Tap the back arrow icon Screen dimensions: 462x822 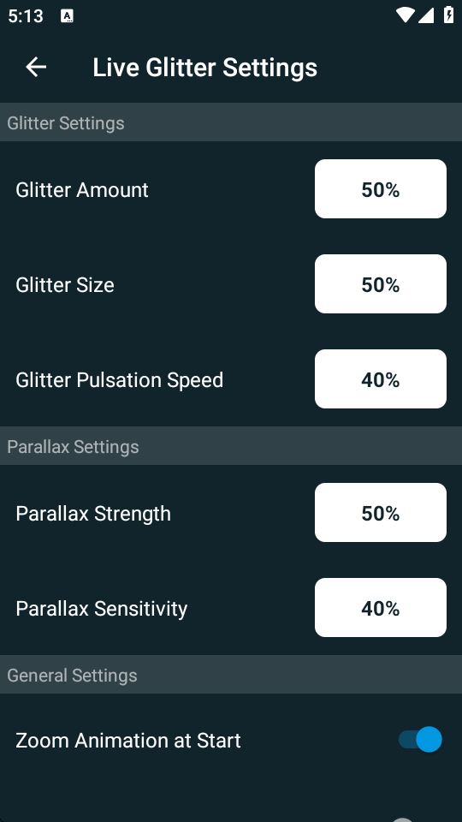click(x=36, y=67)
